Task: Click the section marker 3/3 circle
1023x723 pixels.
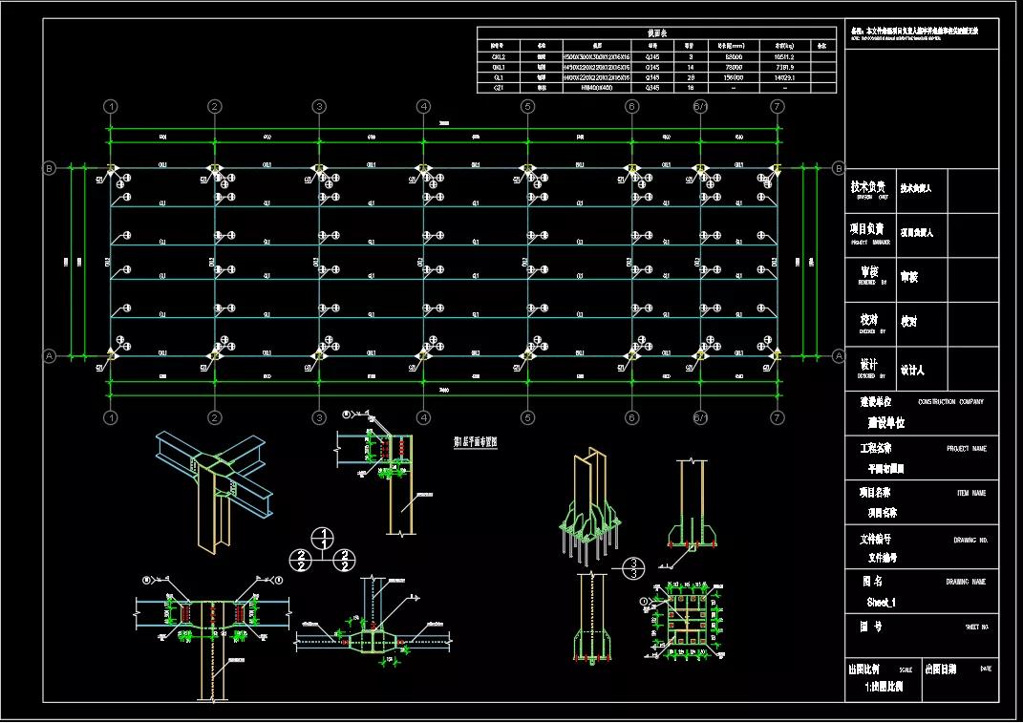Action: [x=630, y=568]
